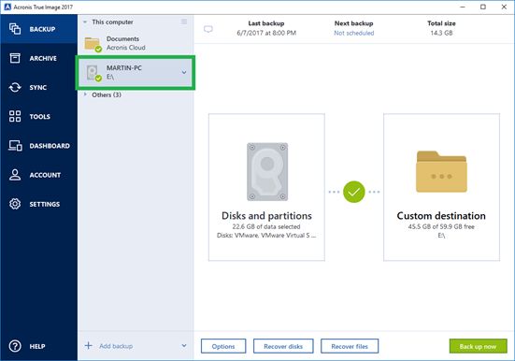Click the green checkmark status circle
The width and height of the screenshot is (515, 361).
(353, 192)
